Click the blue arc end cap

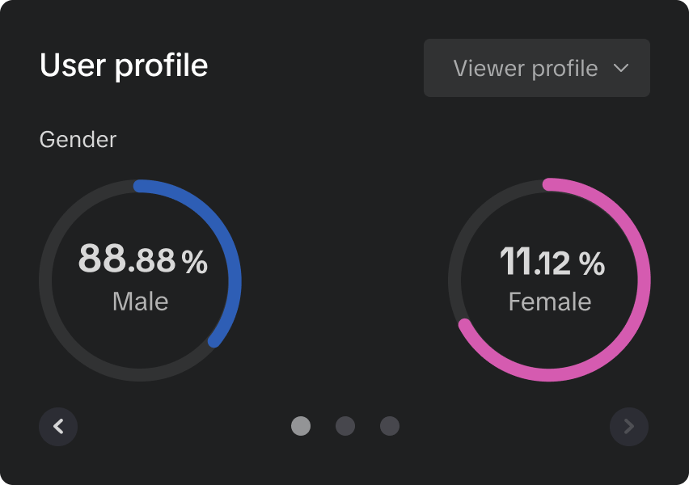point(214,341)
